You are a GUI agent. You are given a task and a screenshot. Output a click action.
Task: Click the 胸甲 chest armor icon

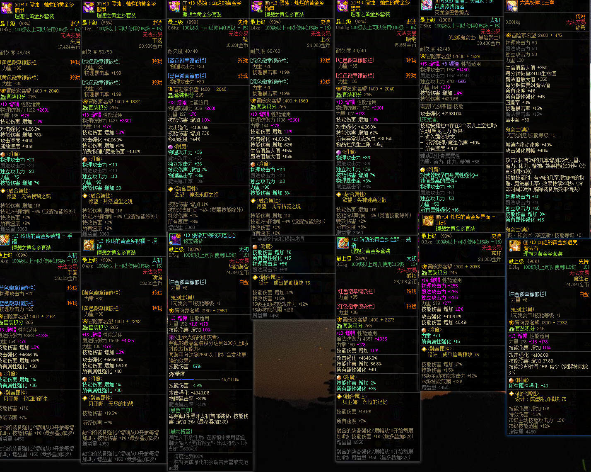257,6
